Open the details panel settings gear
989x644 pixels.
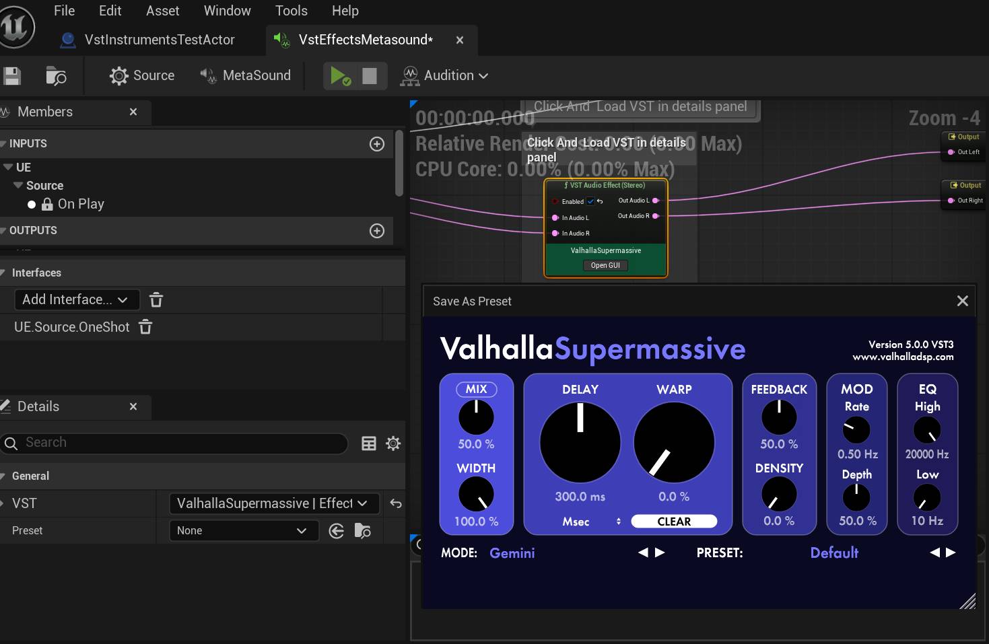(x=393, y=443)
